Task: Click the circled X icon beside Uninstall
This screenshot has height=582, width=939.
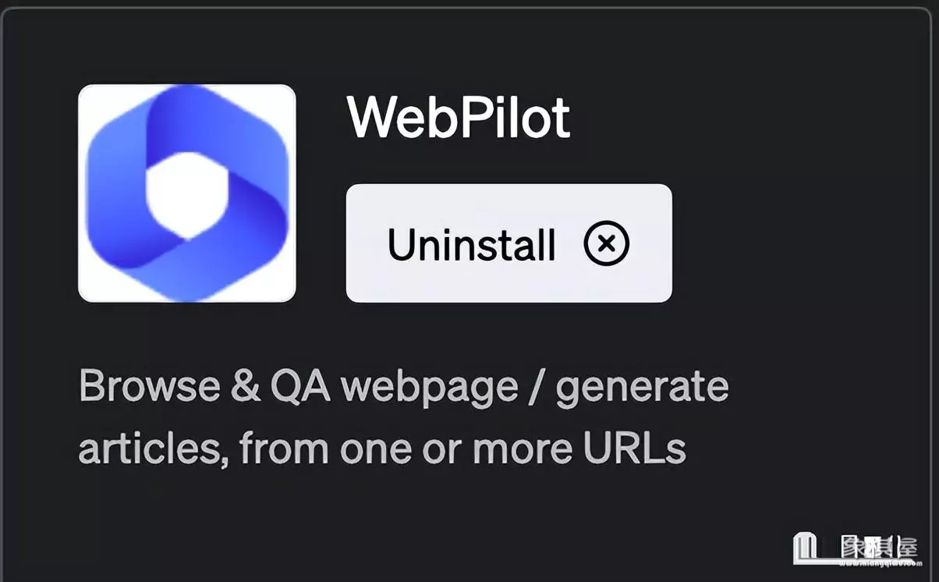Action: tap(607, 244)
